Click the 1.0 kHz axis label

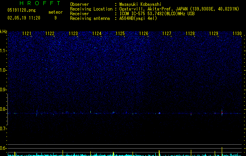(3, 70)
